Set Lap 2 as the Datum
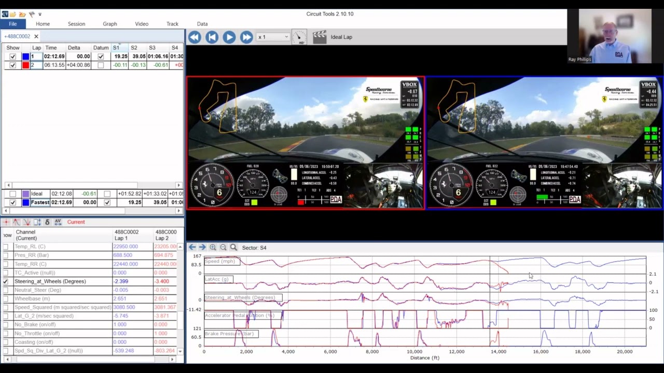Screen dimensions: 664x373 (x=101, y=65)
